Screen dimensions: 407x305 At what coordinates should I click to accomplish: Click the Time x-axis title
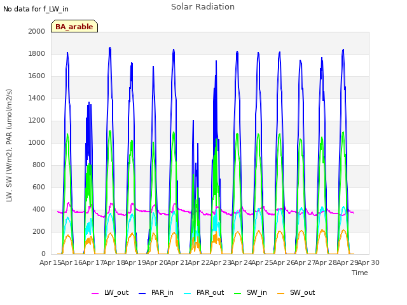click(360, 273)
